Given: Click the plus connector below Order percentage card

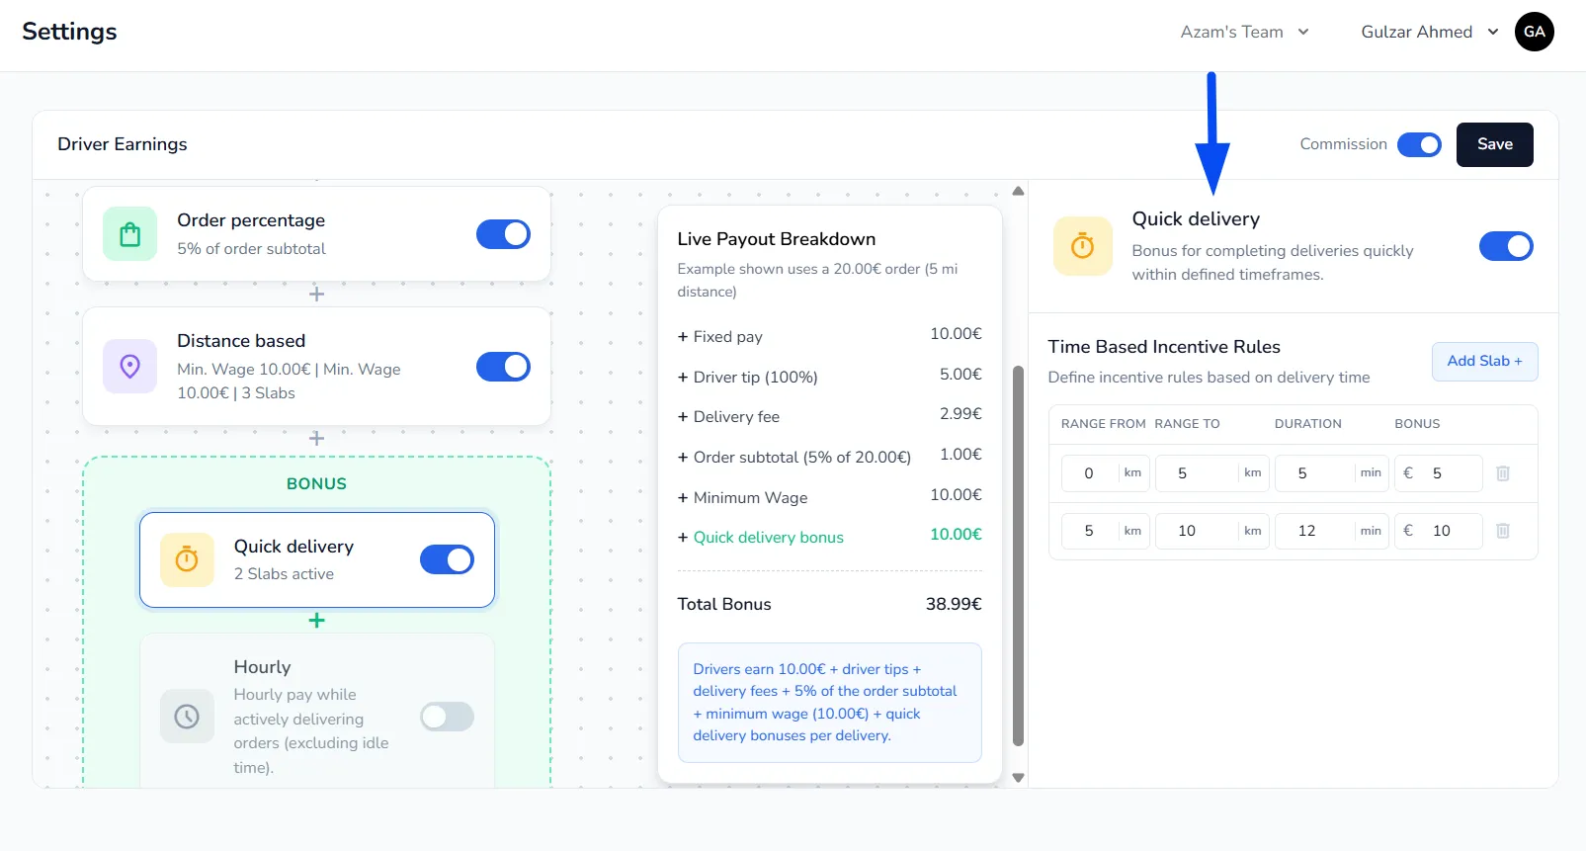Looking at the screenshot, I should [x=316, y=295].
